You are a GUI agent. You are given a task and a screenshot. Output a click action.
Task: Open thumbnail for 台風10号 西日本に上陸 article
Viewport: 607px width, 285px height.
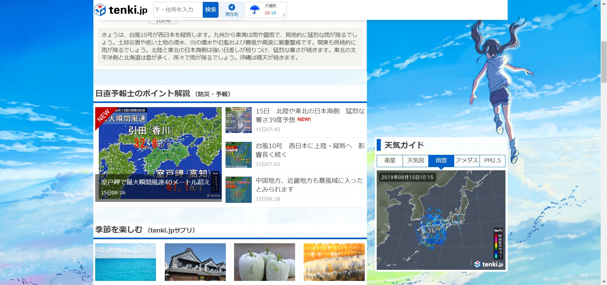(x=238, y=155)
